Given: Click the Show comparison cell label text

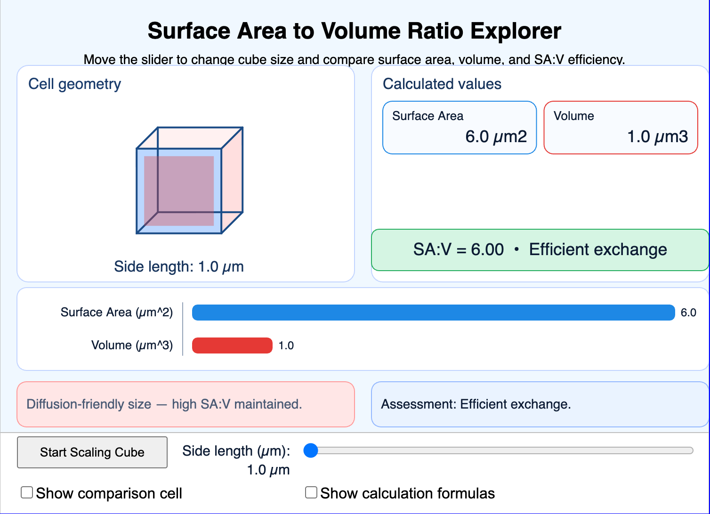Looking at the screenshot, I should pos(109,493).
